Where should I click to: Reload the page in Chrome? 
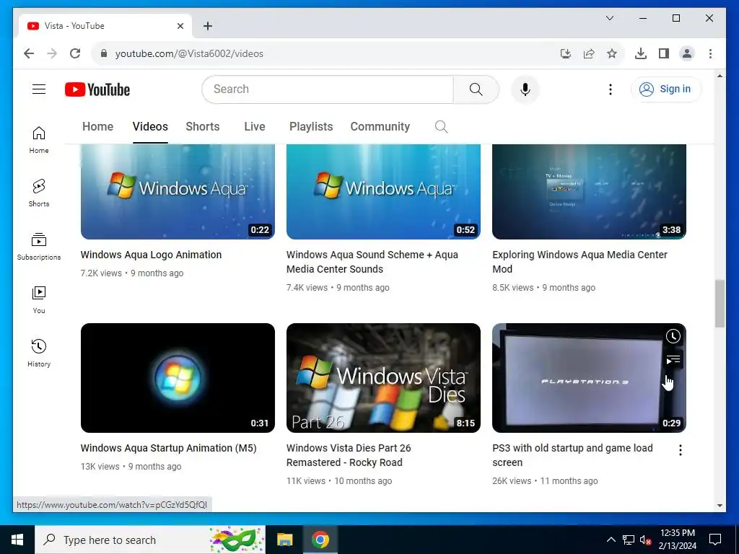coord(75,53)
